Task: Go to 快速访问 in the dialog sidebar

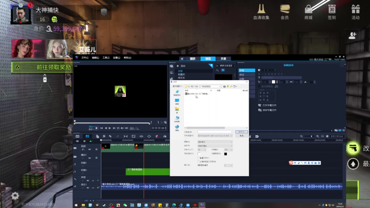Action: click(x=177, y=93)
